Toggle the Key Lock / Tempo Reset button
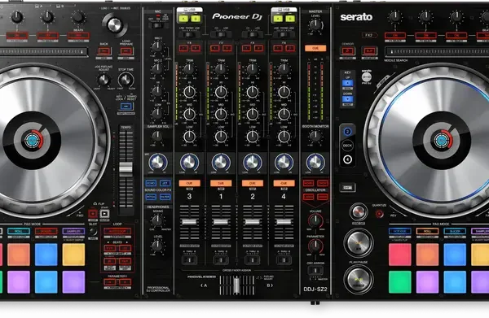 126,107
